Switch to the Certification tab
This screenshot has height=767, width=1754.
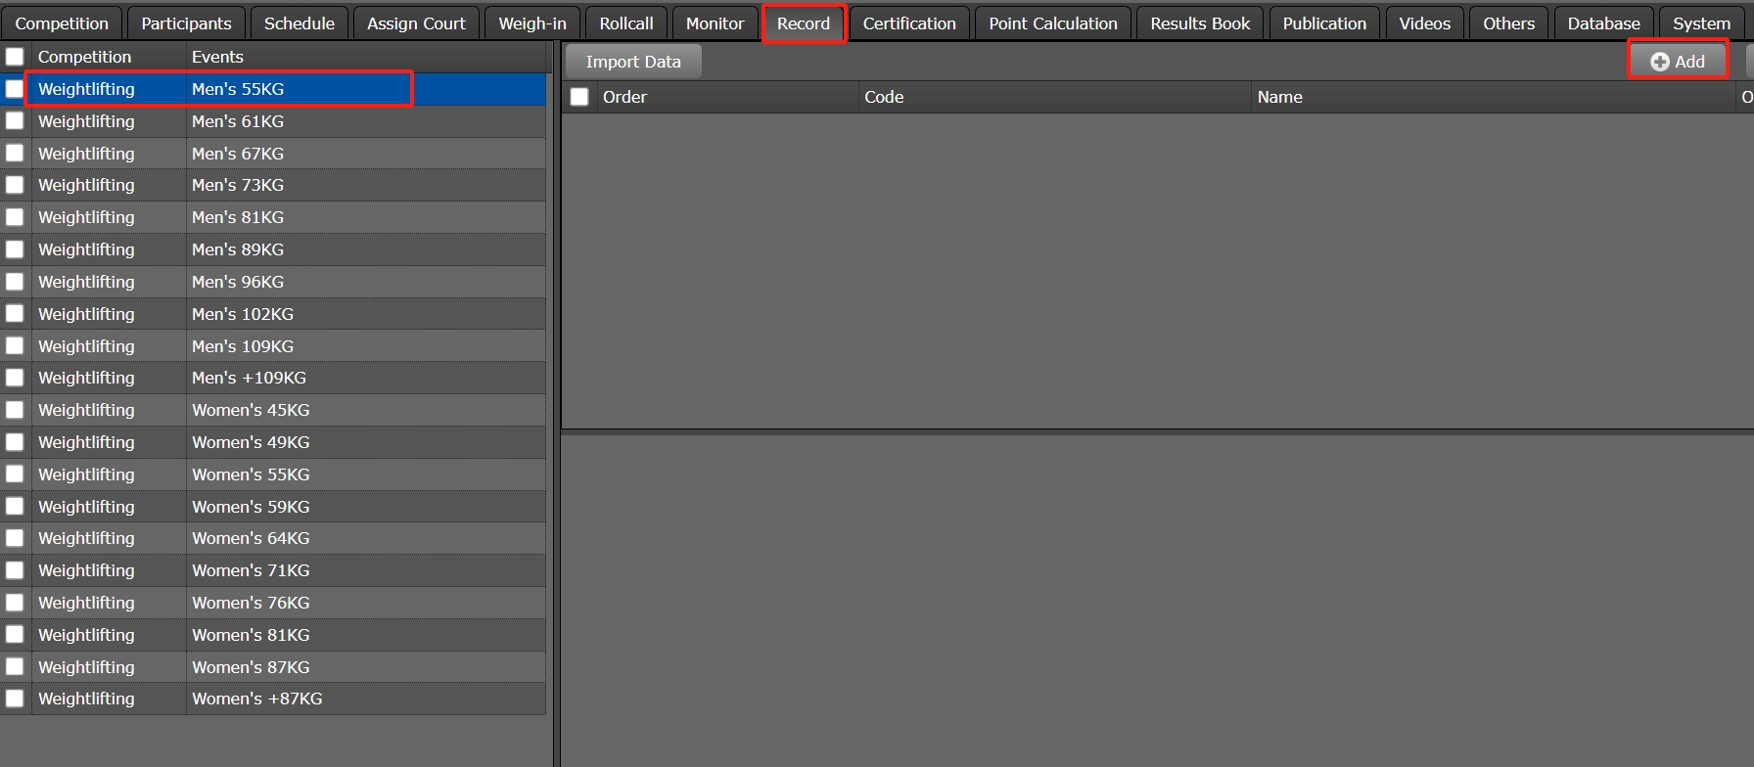[908, 23]
